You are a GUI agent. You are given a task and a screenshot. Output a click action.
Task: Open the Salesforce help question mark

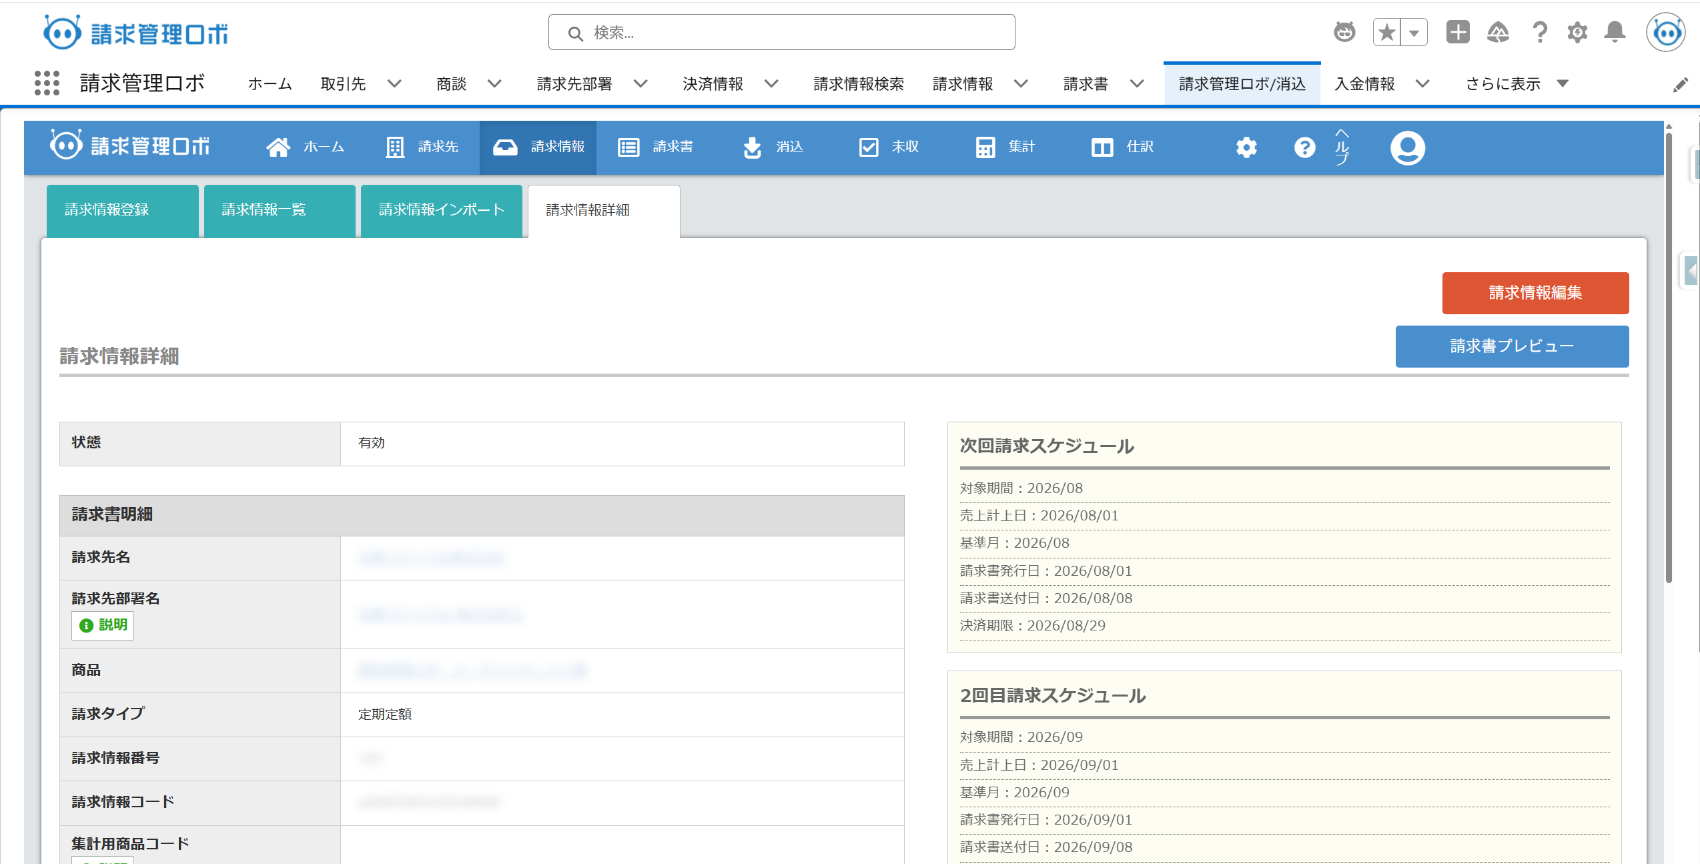[x=1540, y=32]
